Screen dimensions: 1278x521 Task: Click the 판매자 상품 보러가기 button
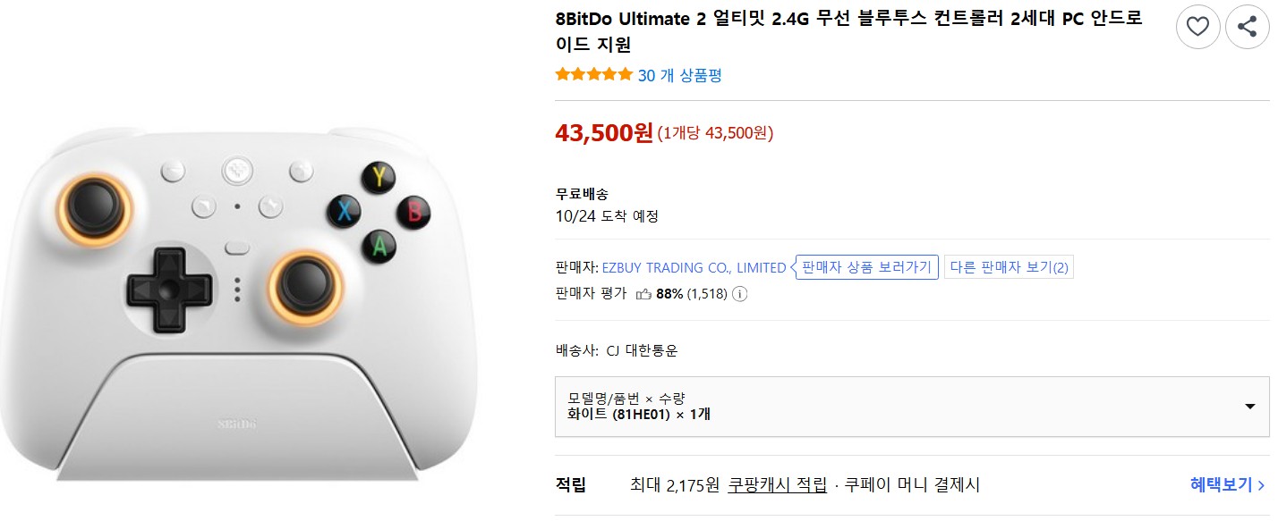coord(867,267)
